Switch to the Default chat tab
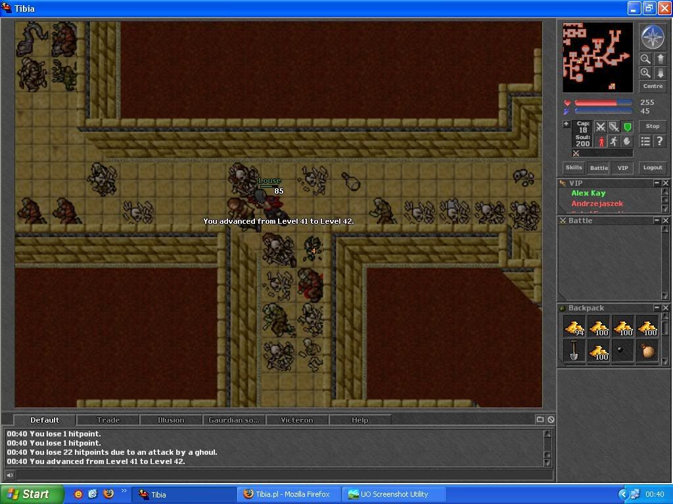Image resolution: width=673 pixels, height=504 pixels. pos(45,420)
